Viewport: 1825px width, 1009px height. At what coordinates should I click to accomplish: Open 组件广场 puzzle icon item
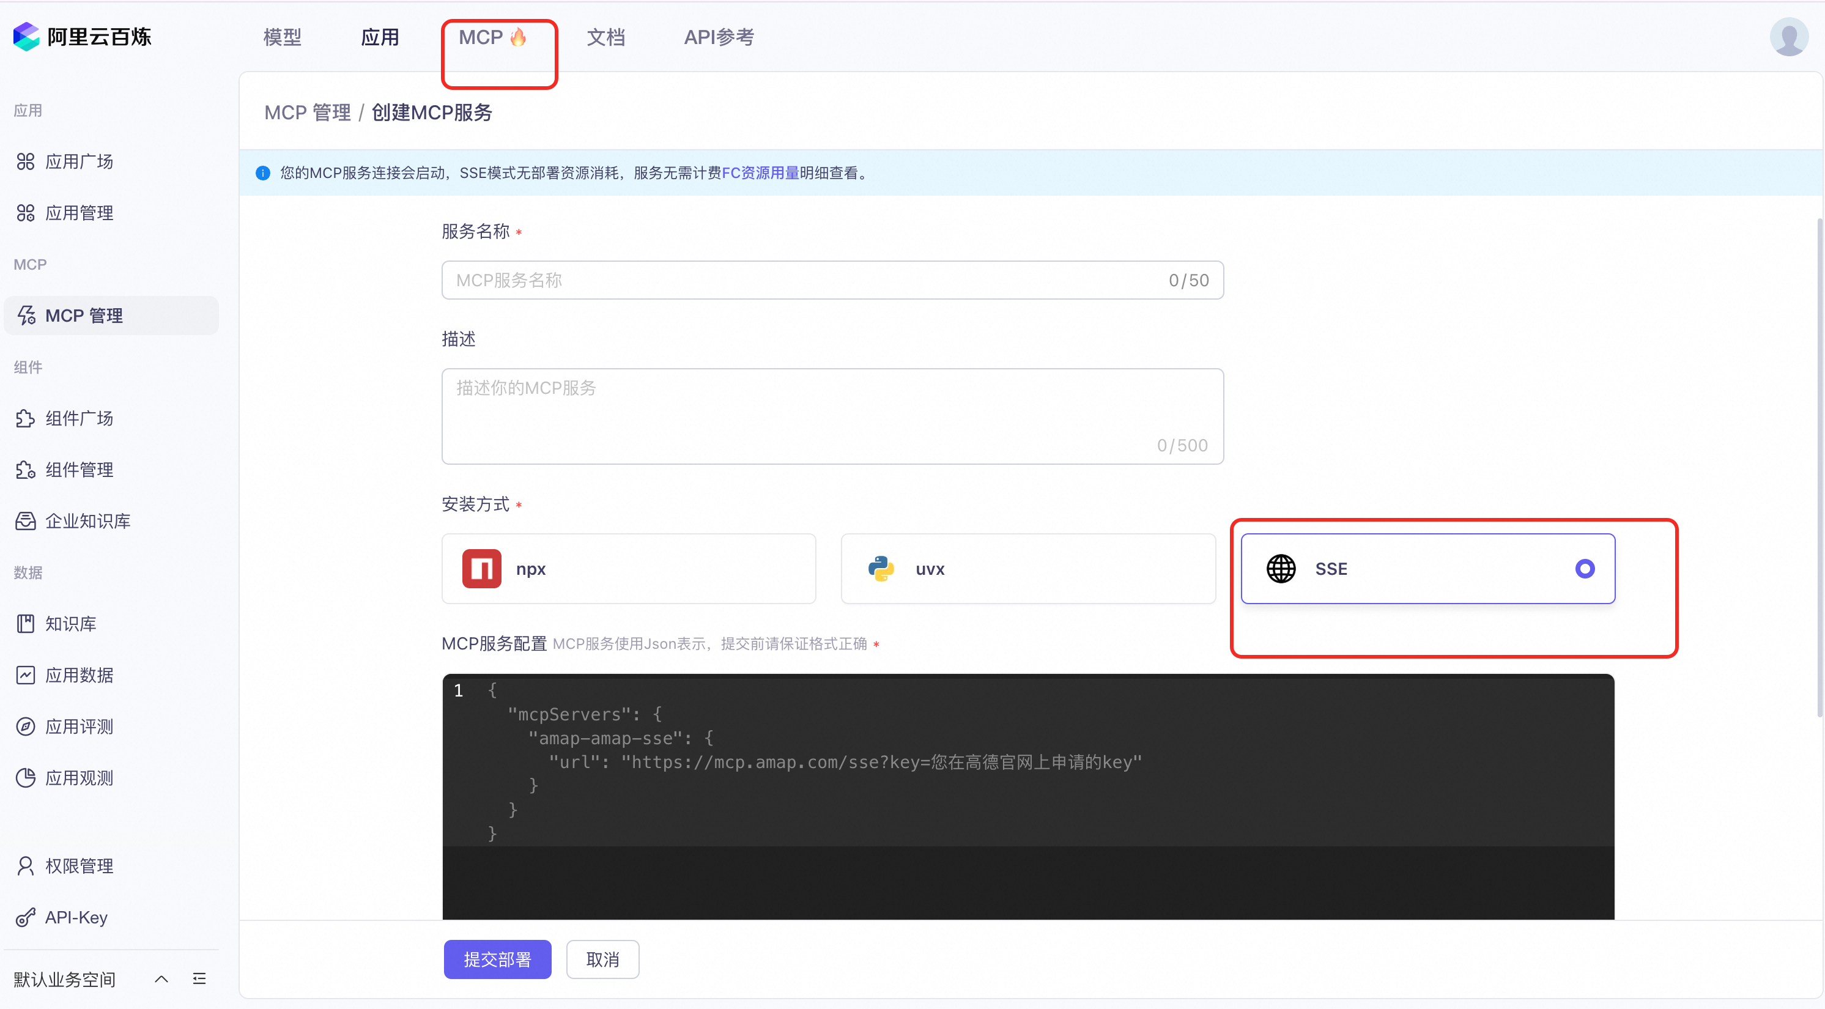point(79,418)
